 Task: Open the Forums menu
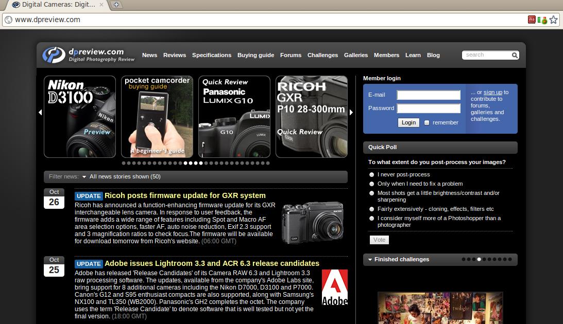(x=291, y=55)
